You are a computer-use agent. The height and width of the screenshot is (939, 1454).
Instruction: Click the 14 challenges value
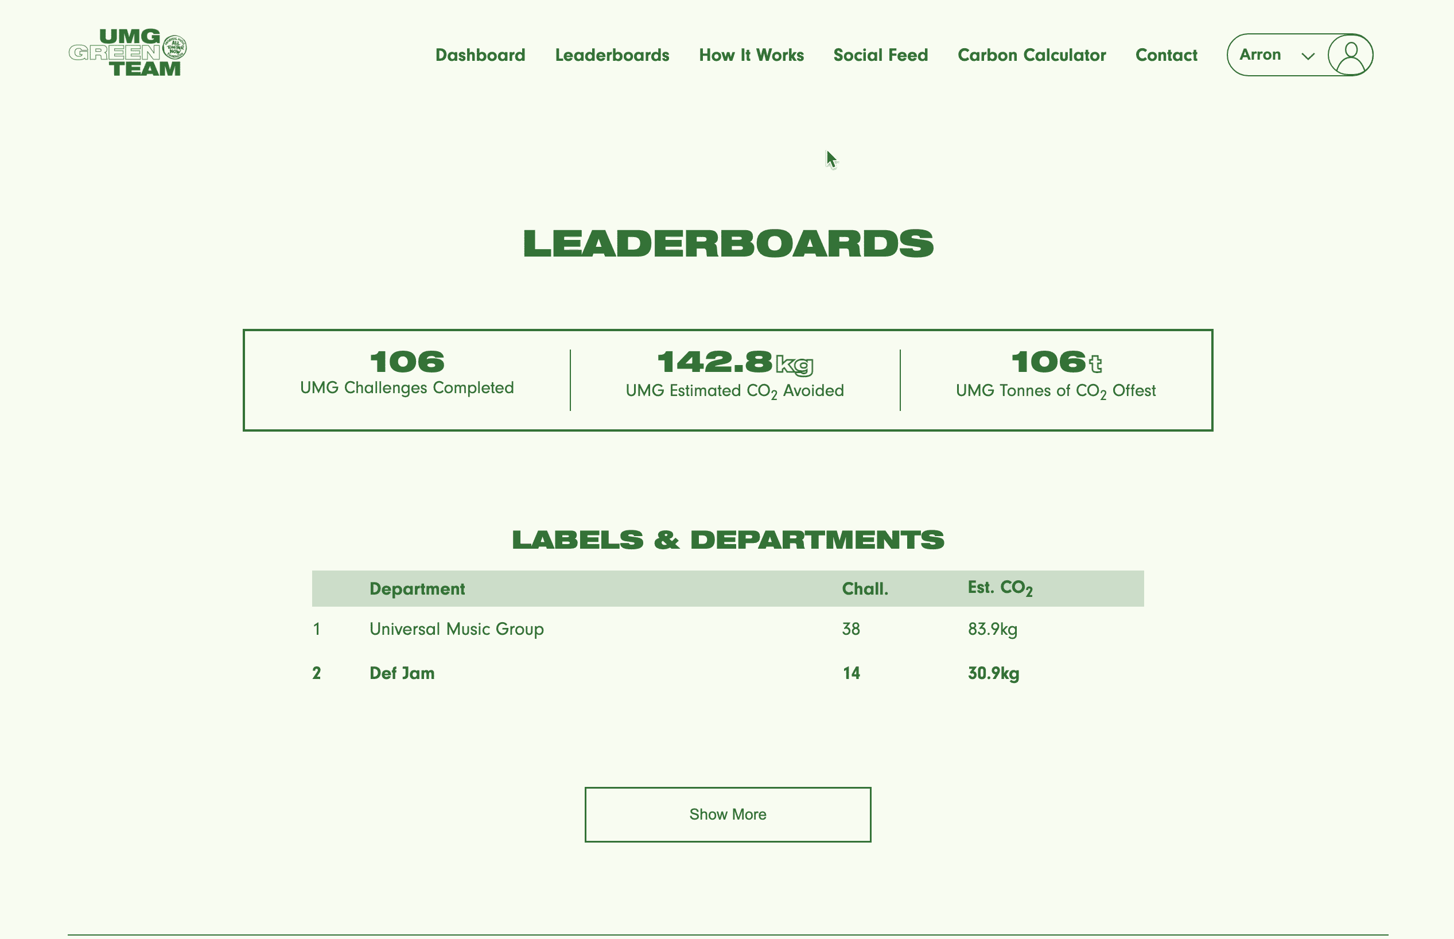click(851, 673)
